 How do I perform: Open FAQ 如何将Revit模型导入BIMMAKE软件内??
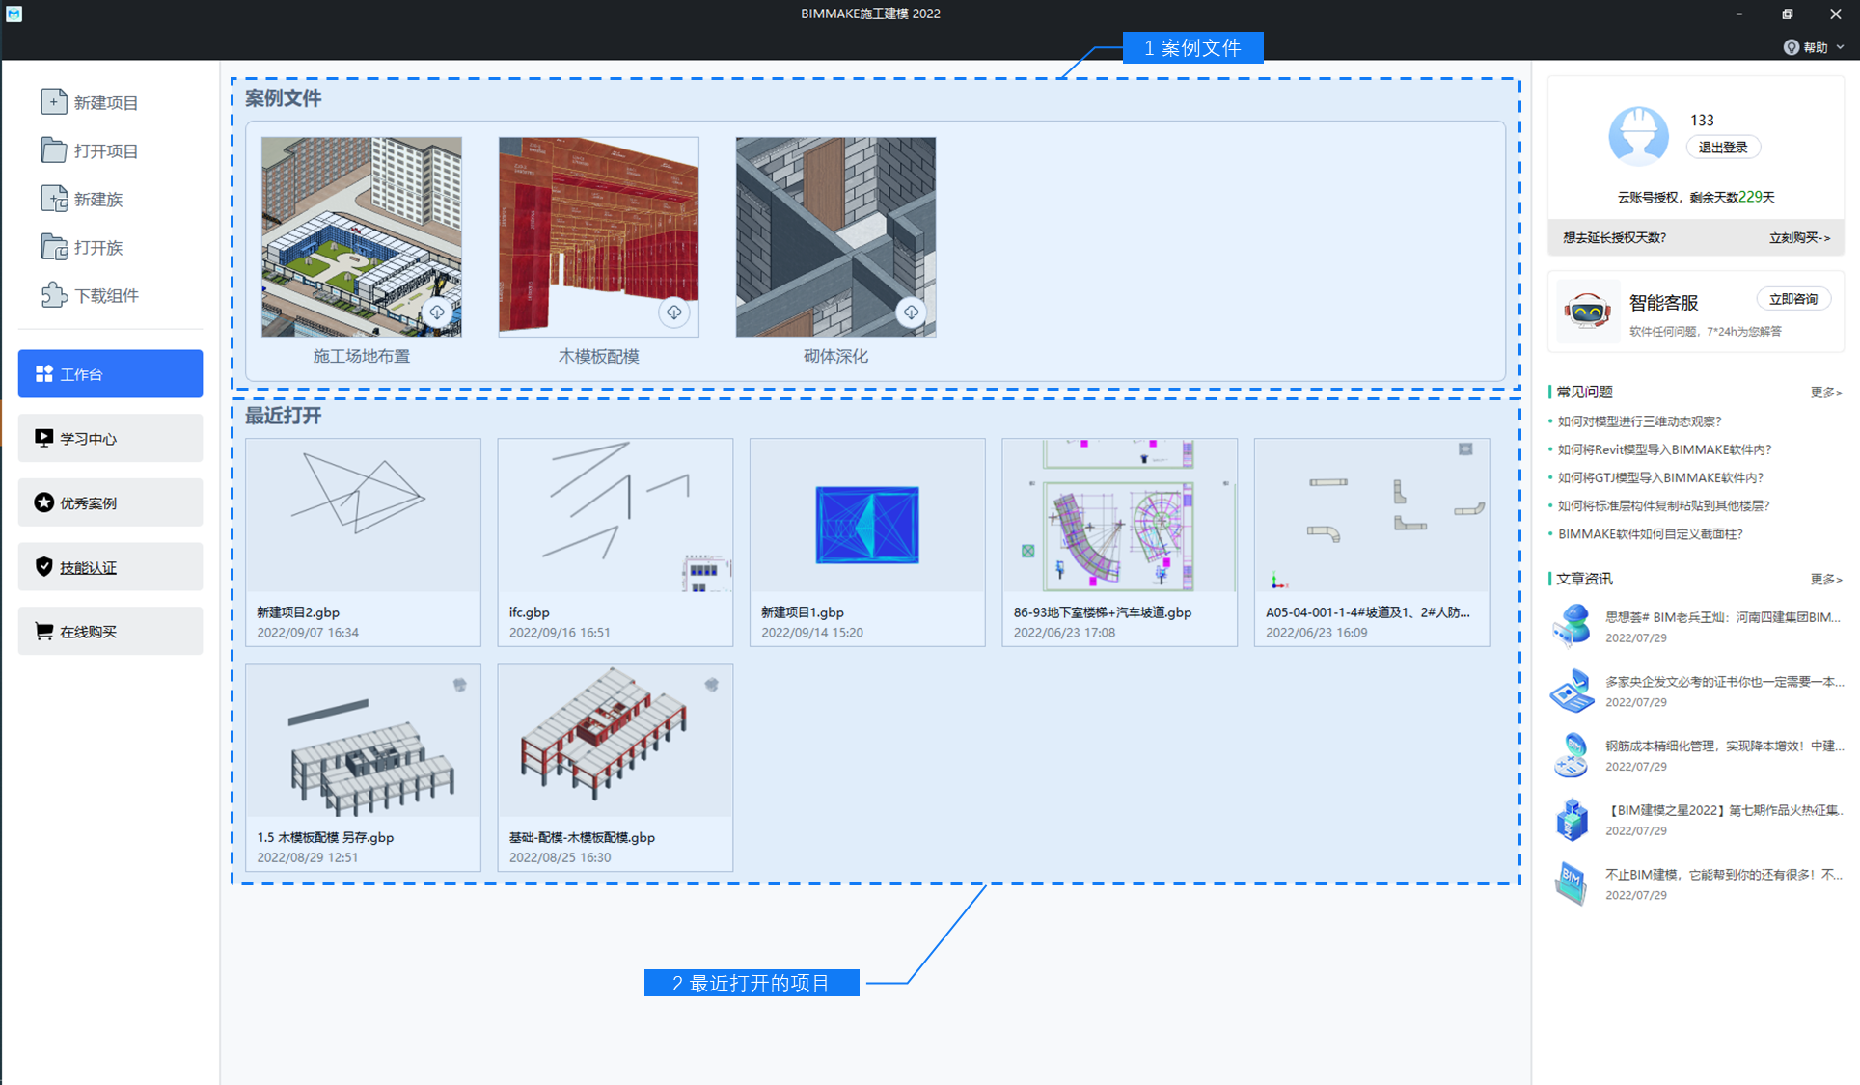click(1664, 449)
